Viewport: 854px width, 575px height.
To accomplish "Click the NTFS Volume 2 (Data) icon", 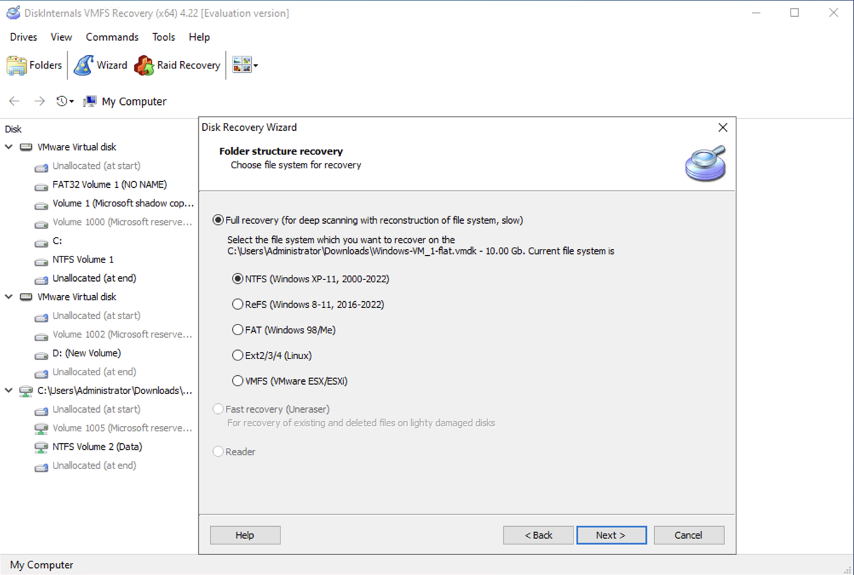I will (41, 447).
